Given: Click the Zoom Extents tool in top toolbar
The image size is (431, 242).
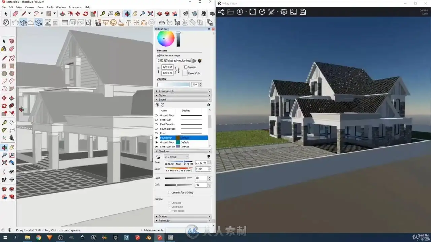Looking at the screenshot, I should pyautogui.click(x=150, y=14).
